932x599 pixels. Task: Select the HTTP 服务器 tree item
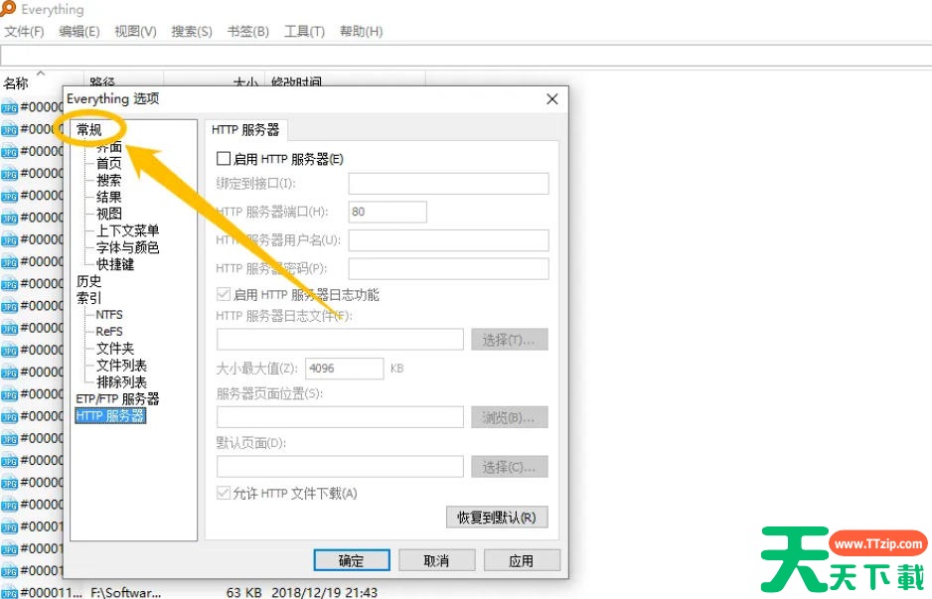pos(110,415)
